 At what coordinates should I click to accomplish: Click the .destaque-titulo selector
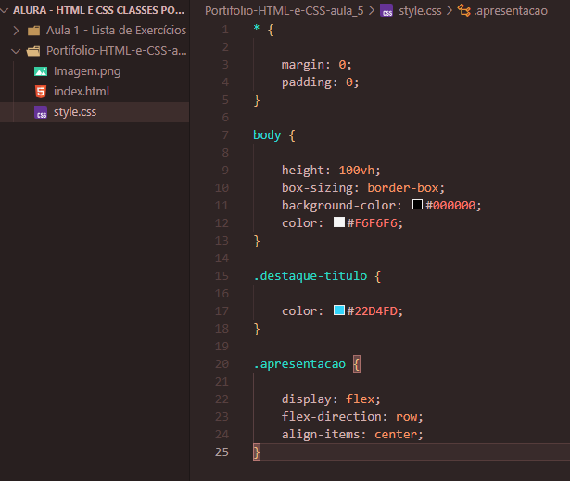coord(310,276)
